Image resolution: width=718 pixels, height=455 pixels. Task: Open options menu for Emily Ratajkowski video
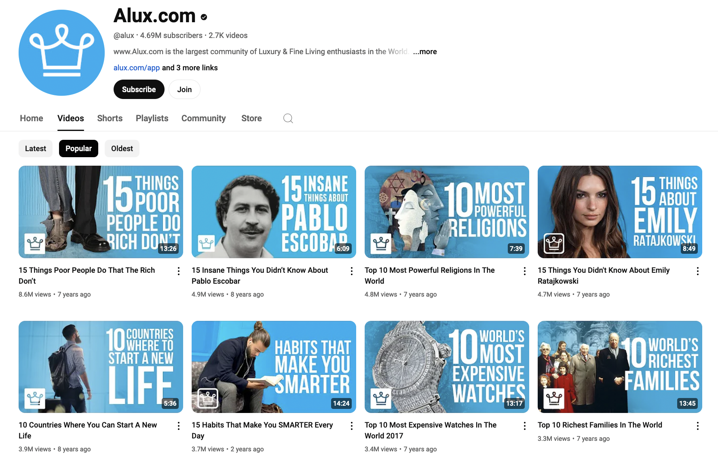pyautogui.click(x=698, y=271)
